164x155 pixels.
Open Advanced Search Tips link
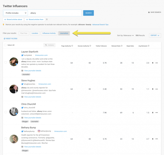100,25
